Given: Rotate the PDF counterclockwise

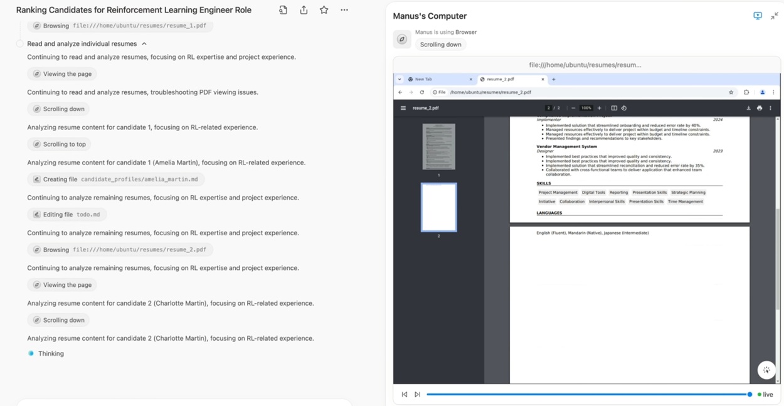Looking at the screenshot, I should (x=623, y=108).
